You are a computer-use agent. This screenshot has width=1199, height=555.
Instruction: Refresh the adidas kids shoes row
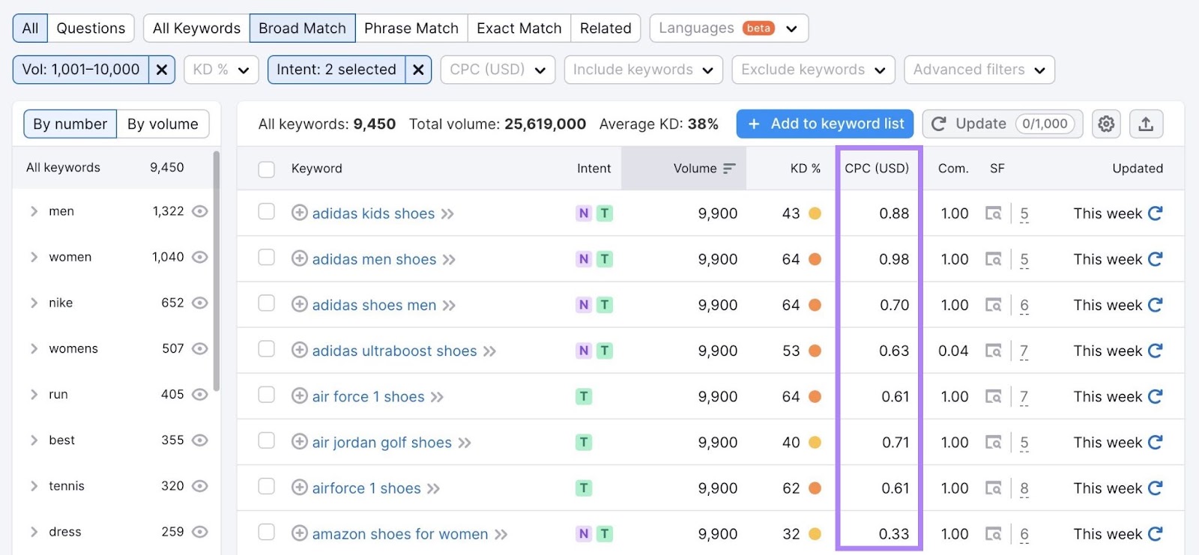click(x=1155, y=213)
